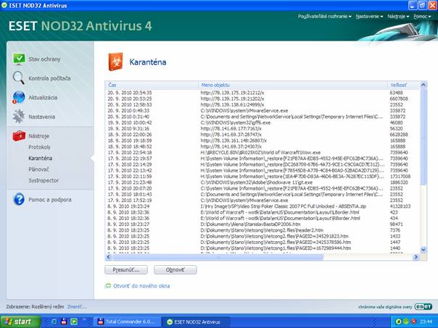438x328 pixels.
Task: Click the floppy disk Total Commander quick launch icon
Action: (64, 321)
